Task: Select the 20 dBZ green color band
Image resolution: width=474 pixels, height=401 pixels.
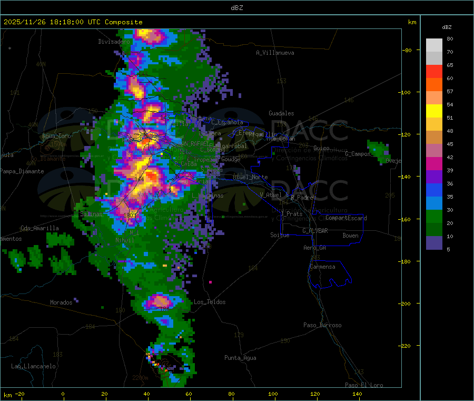Action: [434, 216]
